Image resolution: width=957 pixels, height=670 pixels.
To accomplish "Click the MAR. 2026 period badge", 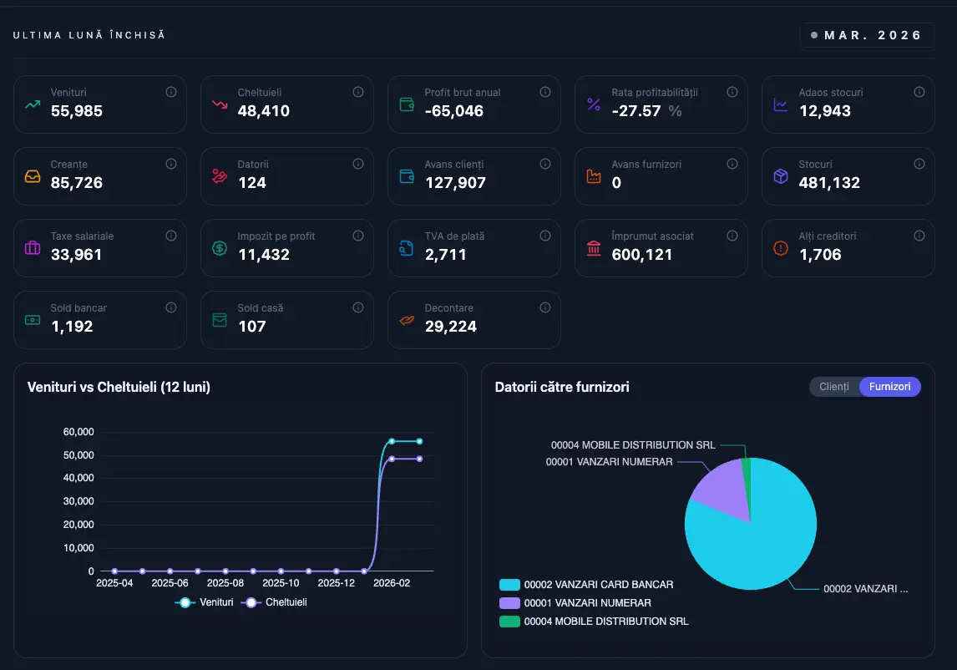I will [x=867, y=35].
